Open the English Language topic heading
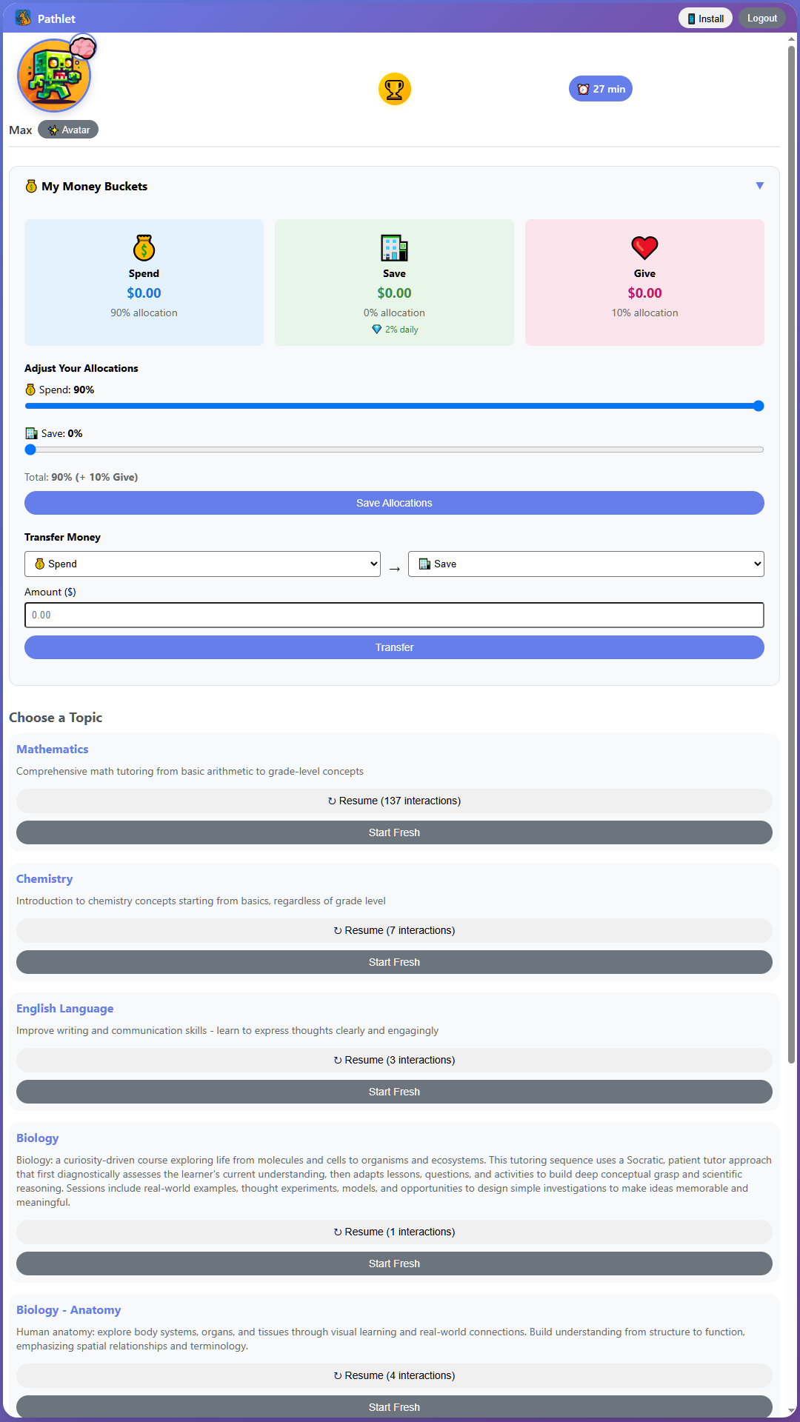 65,1009
